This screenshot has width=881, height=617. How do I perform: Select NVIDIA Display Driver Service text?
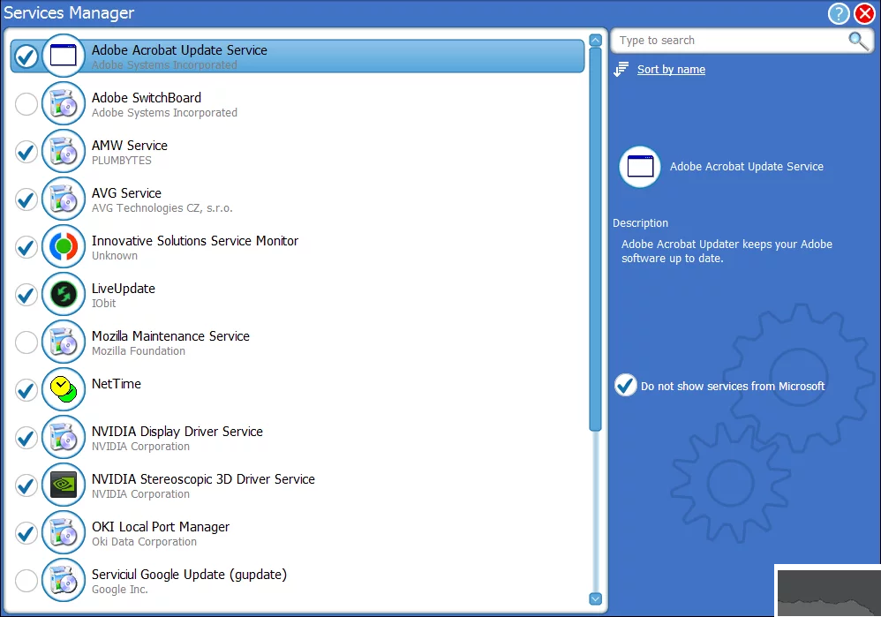coord(177,432)
